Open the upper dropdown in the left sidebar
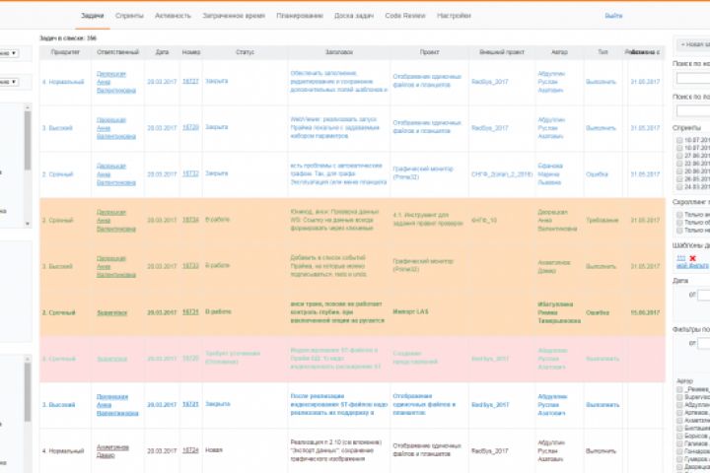The image size is (710, 473). (x=9, y=53)
